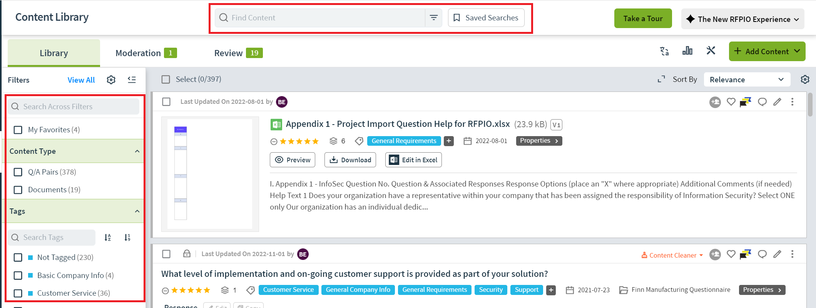
Task: Check the Not Tagged (230) filter
Action: pyautogui.click(x=18, y=258)
